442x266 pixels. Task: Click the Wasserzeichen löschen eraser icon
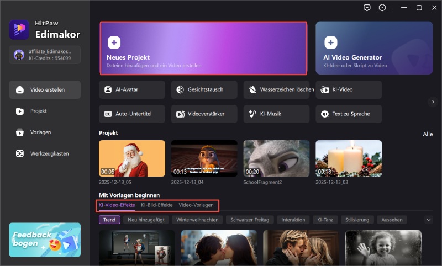[x=252, y=89]
